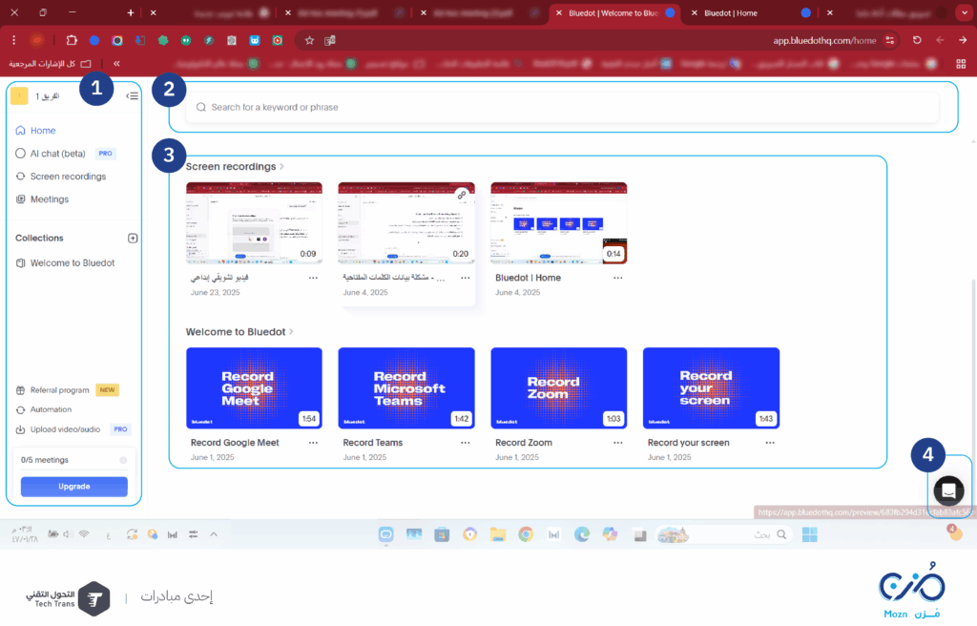Click the app.bluedothq.com/home address bar
This screenshot has width=977, height=626.
click(x=824, y=40)
